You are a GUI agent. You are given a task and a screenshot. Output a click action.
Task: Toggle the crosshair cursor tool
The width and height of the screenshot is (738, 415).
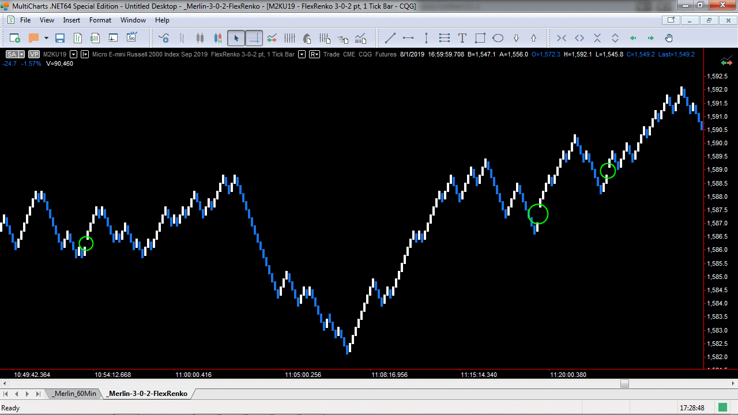point(254,38)
